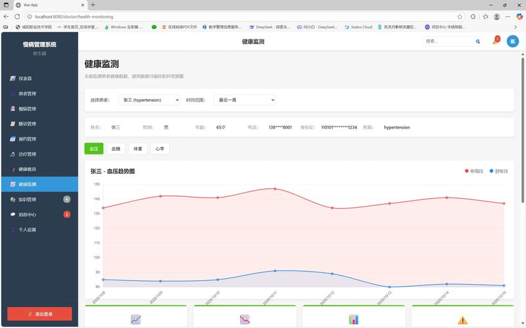Viewport: 526px width, 328px height.
Task: Select the 心率 heart rate button
Action: [160, 149]
